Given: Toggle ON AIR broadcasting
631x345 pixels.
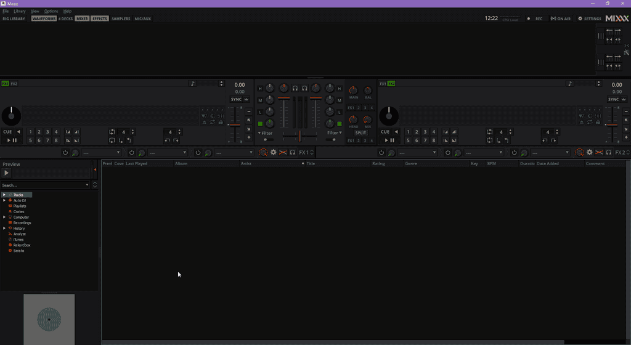Looking at the screenshot, I should pos(561,18).
